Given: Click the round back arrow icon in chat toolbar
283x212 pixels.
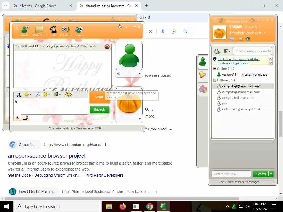Looking at the screenshot, I should point(17,28).
